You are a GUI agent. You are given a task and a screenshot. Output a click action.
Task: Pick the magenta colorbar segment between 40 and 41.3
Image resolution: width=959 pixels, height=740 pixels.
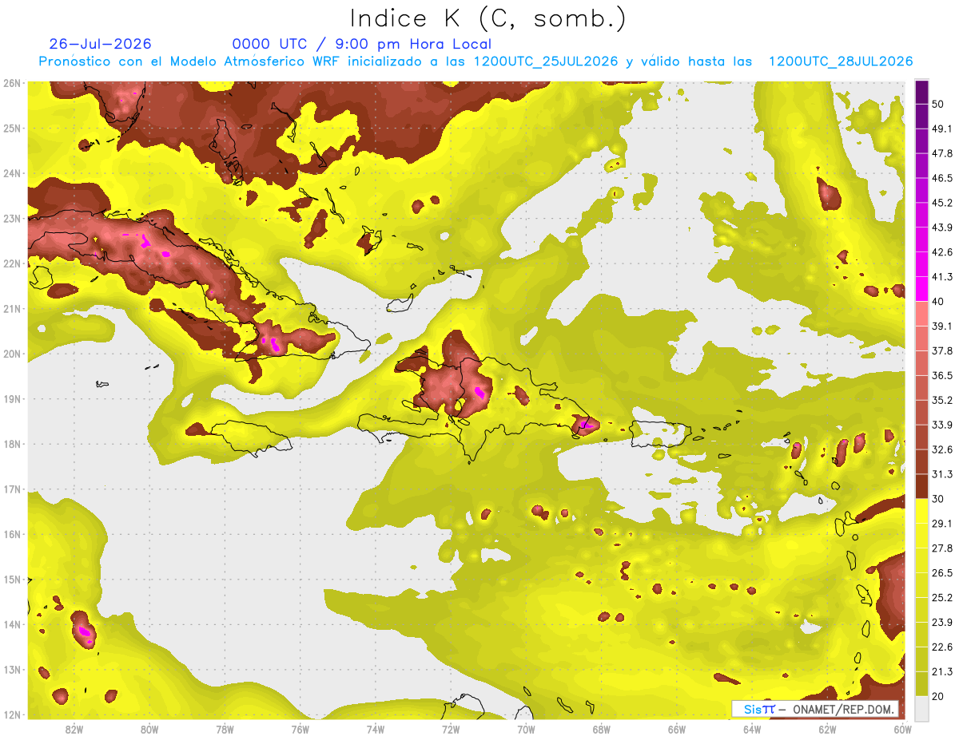click(921, 289)
